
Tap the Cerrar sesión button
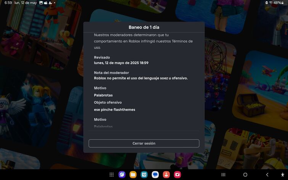(144, 143)
